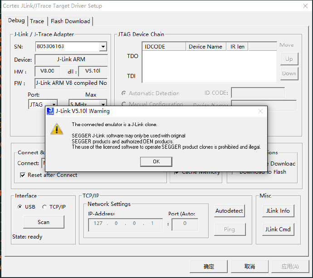Click the J-Link logo icon in the warning title bar
313x278 pixels.
pyautogui.click(x=50, y=111)
